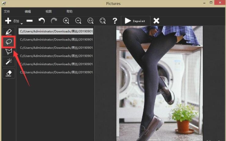
Task: Set zoom to 1:1 actual size
Action: pos(90,21)
